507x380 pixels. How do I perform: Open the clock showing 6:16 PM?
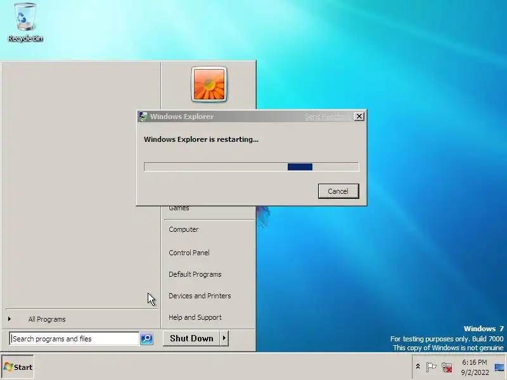(475, 367)
